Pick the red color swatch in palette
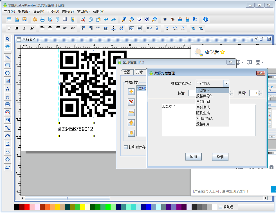The height and width of the screenshot is (213, 276). 27,207
